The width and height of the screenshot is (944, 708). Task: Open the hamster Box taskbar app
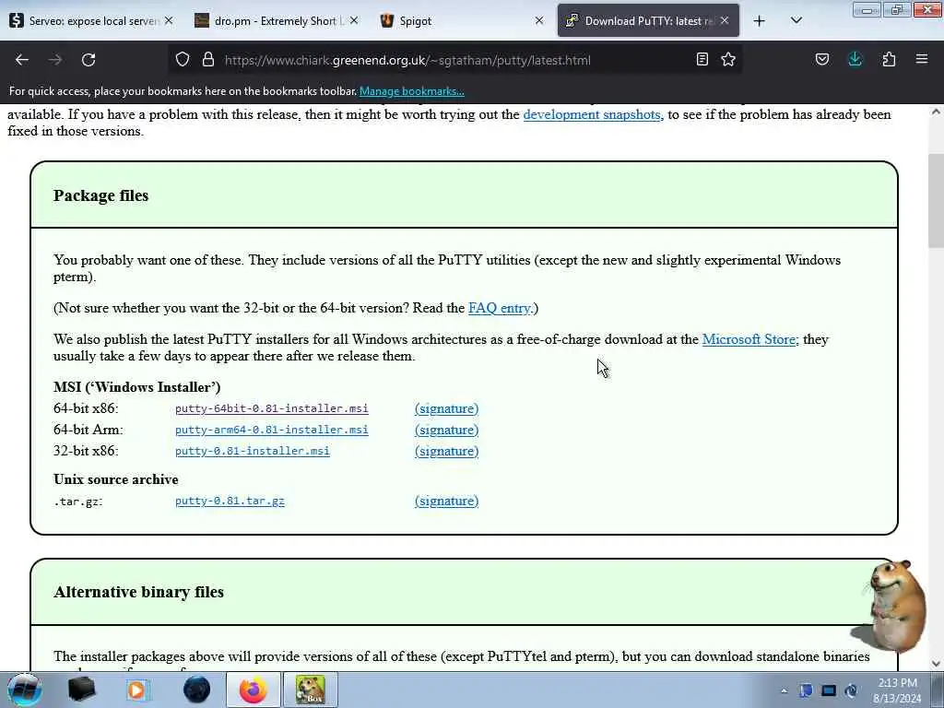pos(310,690)
